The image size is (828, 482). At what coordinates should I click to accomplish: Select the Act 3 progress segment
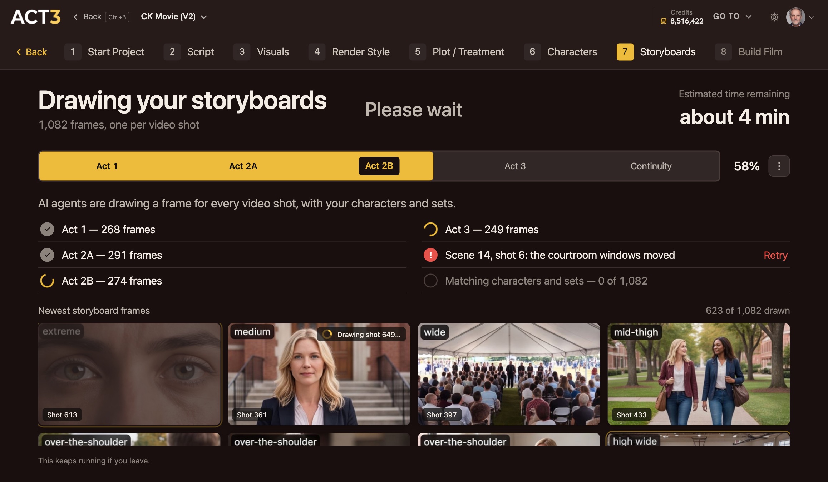(x=515, y=166)
